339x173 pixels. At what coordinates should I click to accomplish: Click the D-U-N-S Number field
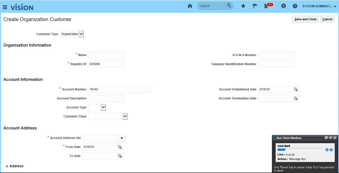[276, 55]
